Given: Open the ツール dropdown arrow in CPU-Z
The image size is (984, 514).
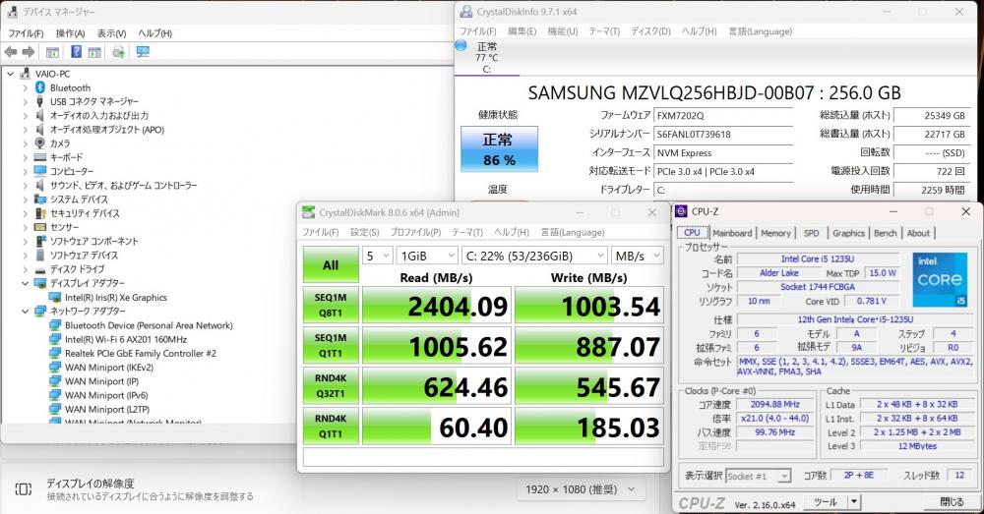Looking at the screenshot, I should (853, 502).
